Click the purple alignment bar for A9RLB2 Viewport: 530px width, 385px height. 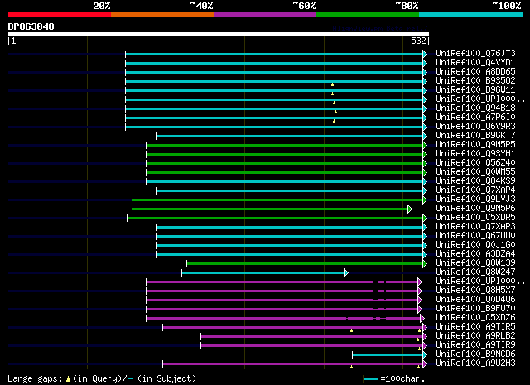[x=312, y=336]
